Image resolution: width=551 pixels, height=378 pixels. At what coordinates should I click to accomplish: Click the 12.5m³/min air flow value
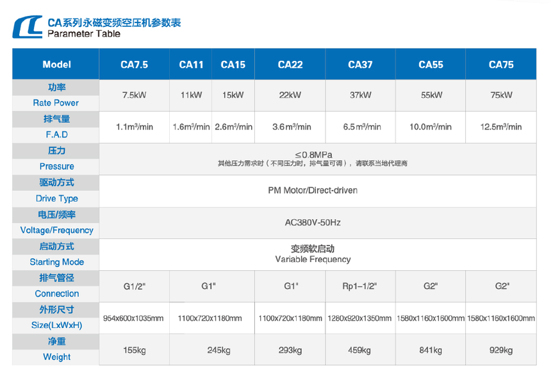(x=501, y=127)
